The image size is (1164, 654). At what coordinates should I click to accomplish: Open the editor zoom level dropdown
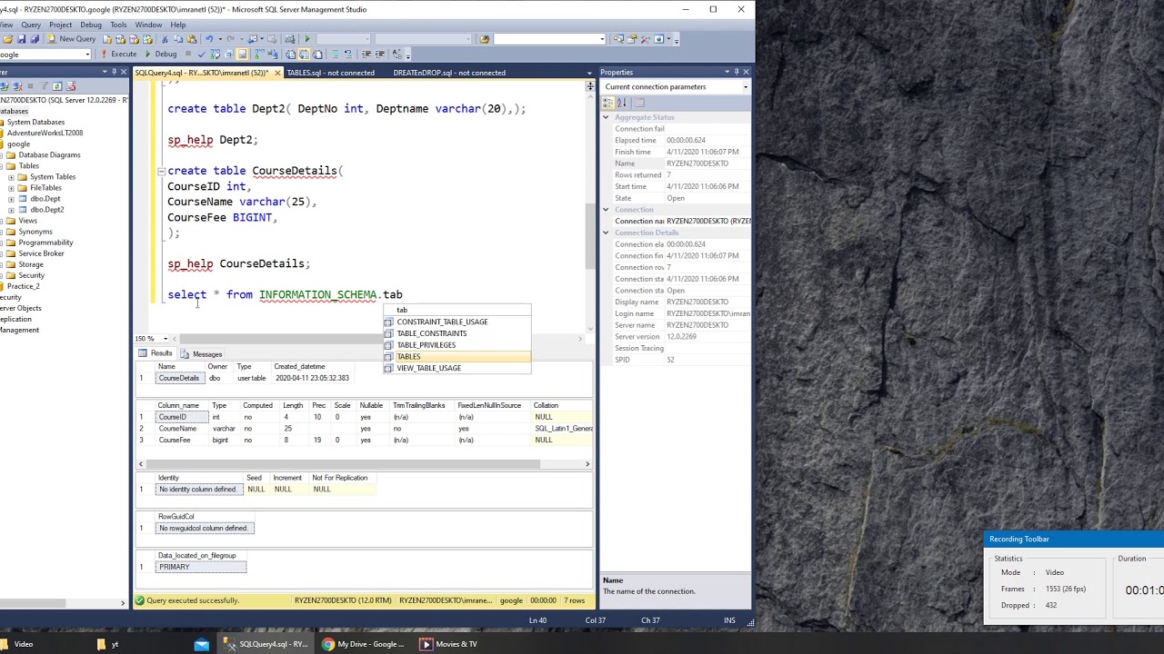click(165, 339)
